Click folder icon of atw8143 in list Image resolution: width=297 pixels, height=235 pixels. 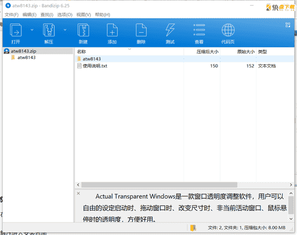(x=79, y=59)
